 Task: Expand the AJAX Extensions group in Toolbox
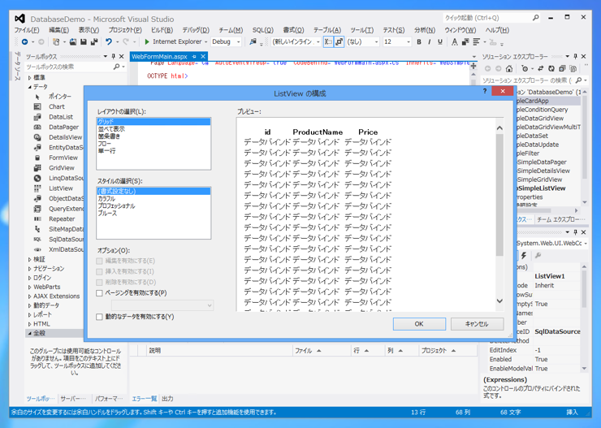point(30,296)
